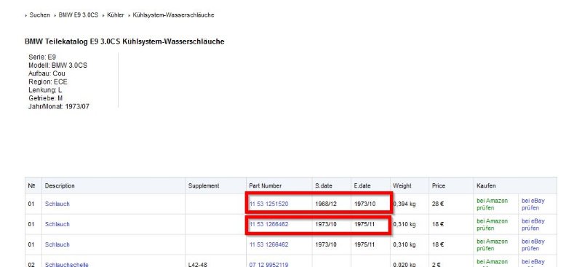Open second Schlauch description link
The width and height of the screenshot is (582, 267).
57,224
